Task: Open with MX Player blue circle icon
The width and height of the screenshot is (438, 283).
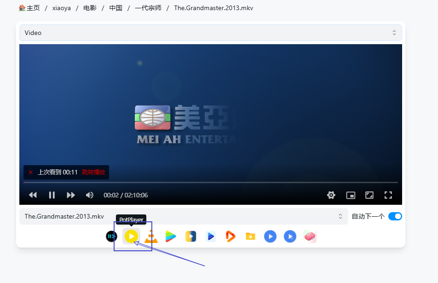Action: pos(270,237)
